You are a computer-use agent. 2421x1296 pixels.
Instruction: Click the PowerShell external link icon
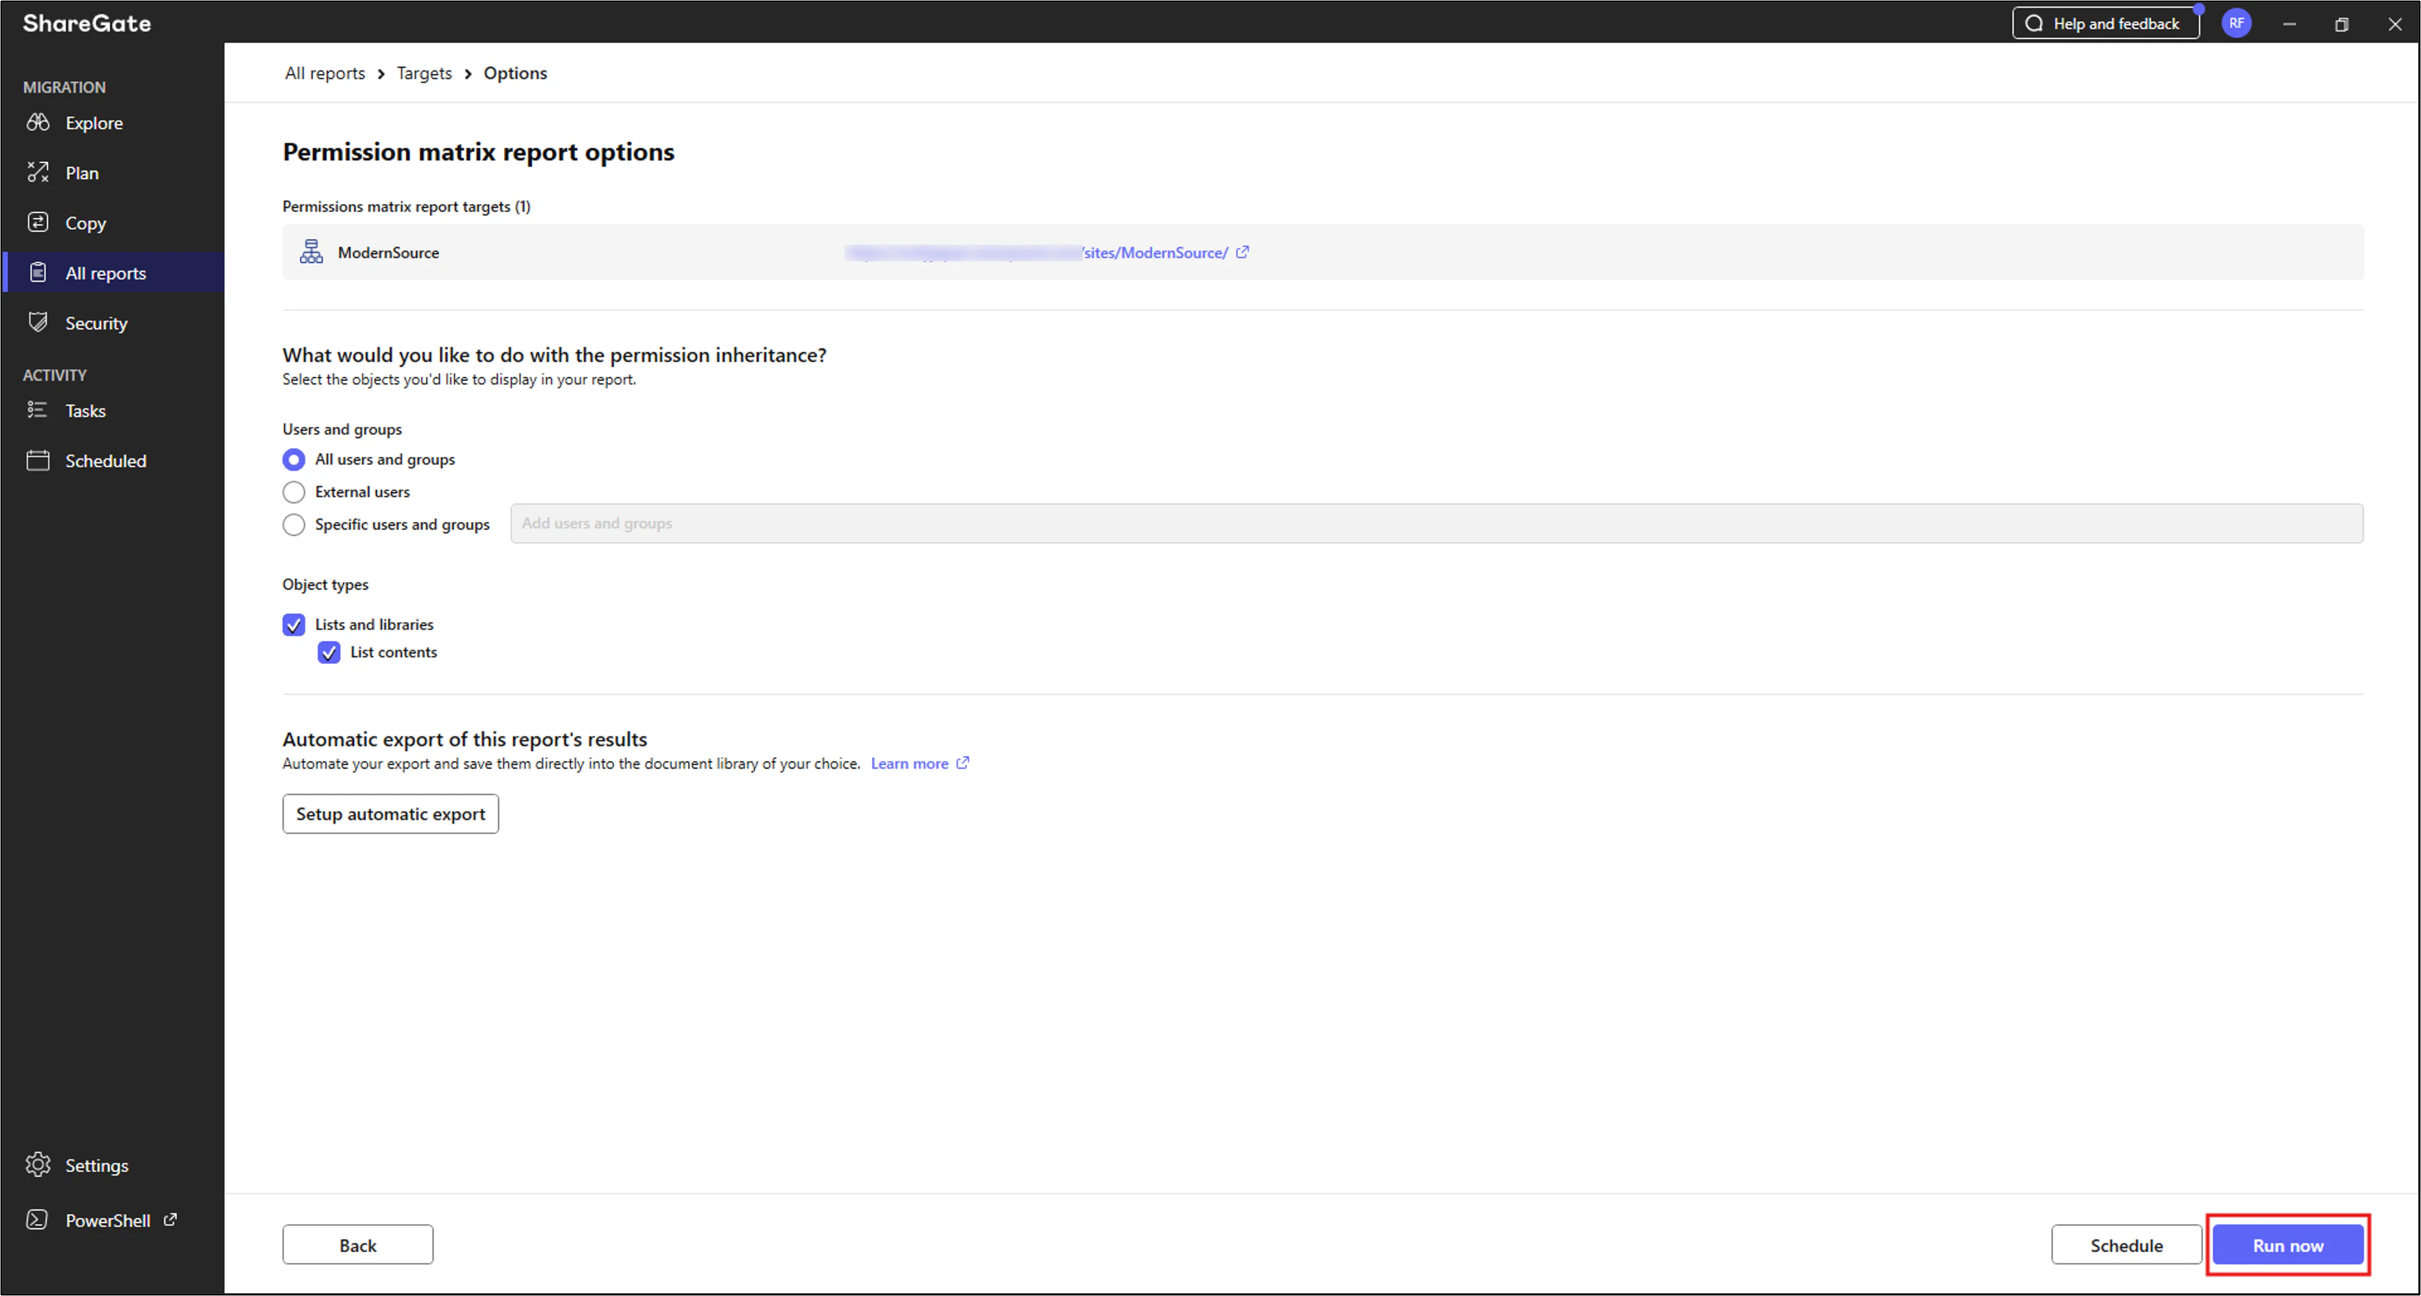(x=170, y=1219)
